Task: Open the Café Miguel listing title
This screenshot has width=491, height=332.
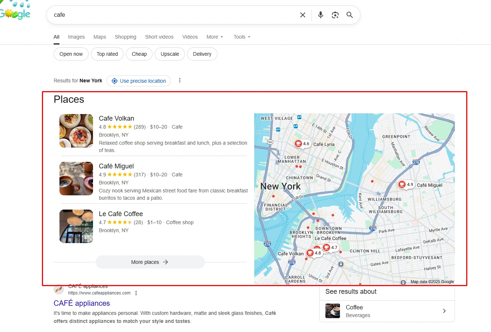Action: [116, 166]
